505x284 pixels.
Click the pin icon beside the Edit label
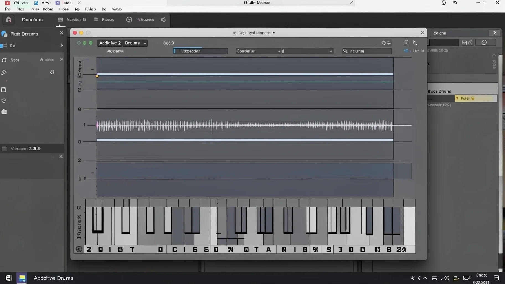click(422, 51)
